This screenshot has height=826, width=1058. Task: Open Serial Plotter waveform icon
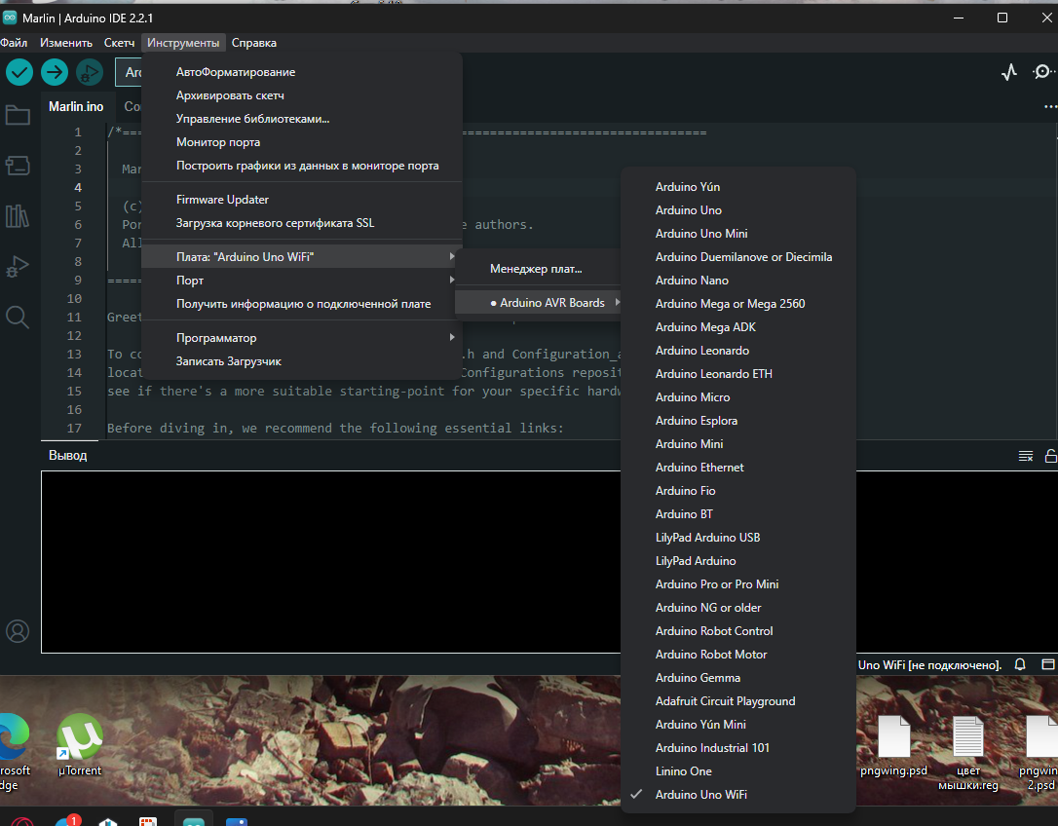[1009, 72]
